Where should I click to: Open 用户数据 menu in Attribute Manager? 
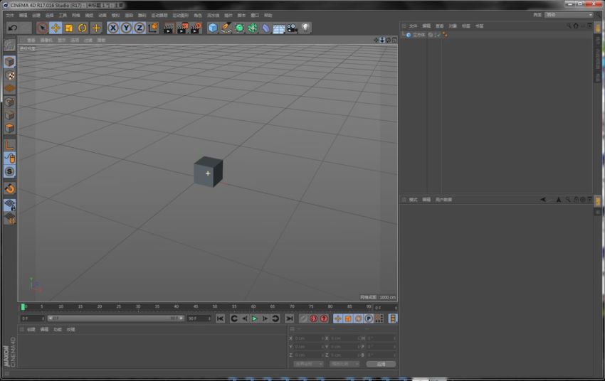point(443,200)
